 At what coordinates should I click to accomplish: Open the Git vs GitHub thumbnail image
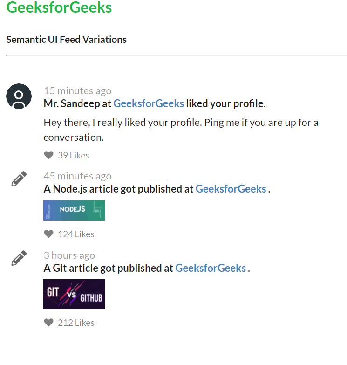pos(74,294)
